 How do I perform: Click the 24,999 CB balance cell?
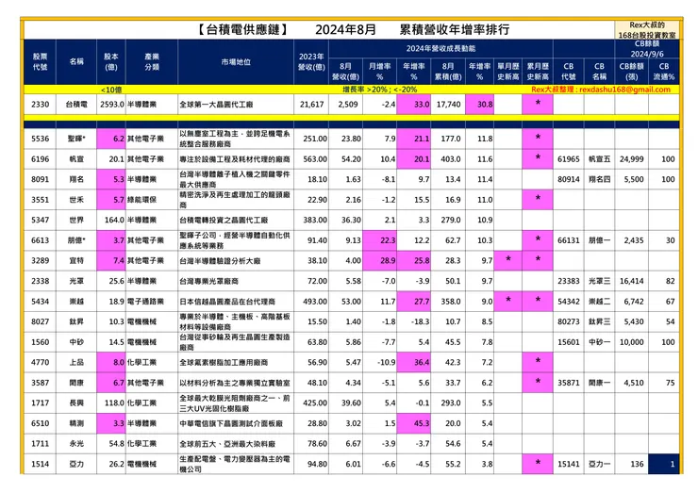631,159
